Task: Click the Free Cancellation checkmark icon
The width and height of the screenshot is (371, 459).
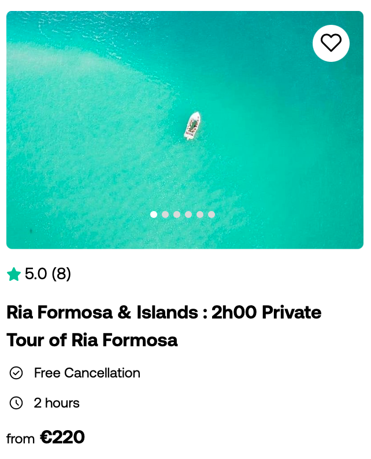Action: click(x=16, y=373)
